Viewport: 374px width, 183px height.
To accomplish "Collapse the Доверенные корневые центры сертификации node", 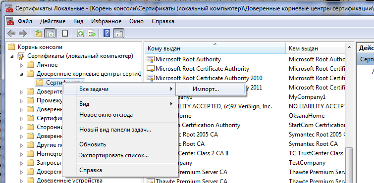I will [x=21, y=74].
